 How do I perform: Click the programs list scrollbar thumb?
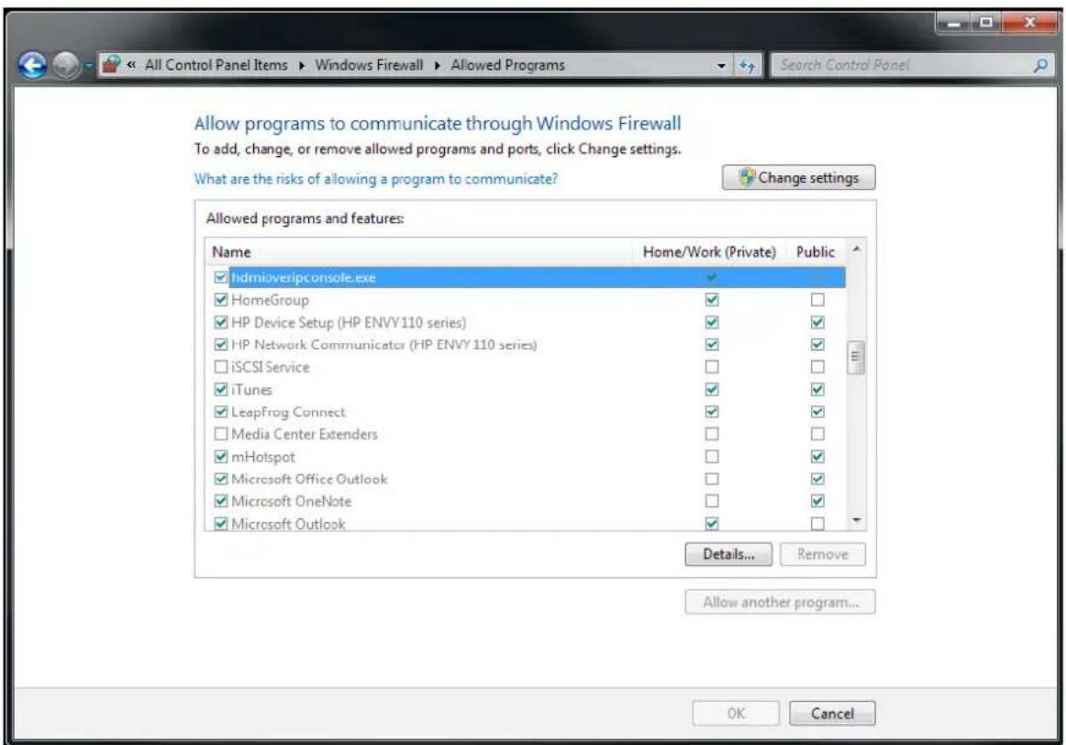click(856, 357)
